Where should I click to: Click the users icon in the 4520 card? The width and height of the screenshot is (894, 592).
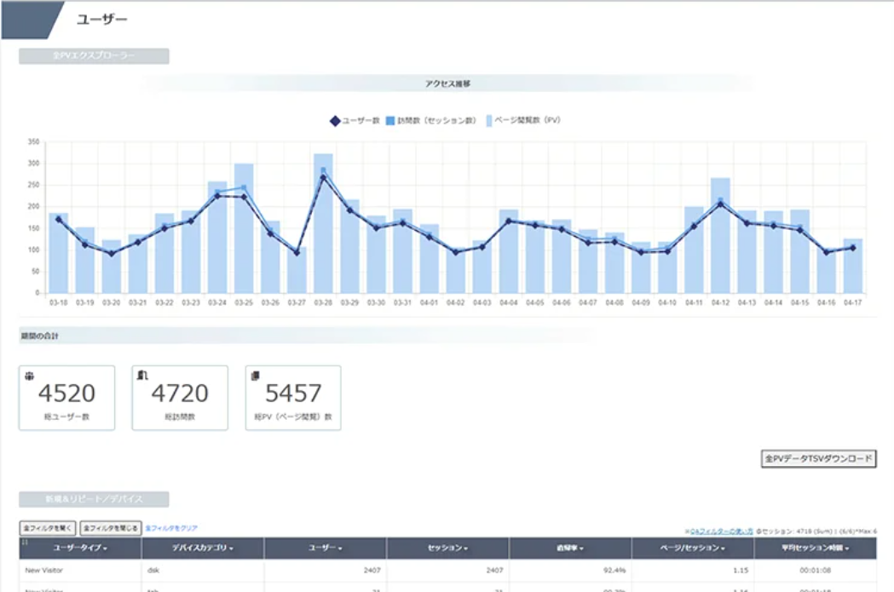pyautogui.click(x=31, y=375)
